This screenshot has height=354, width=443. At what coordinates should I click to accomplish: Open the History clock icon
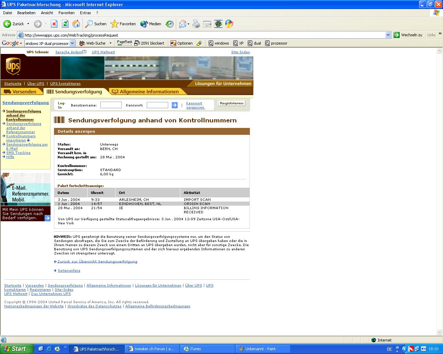(x=170, y=24)
